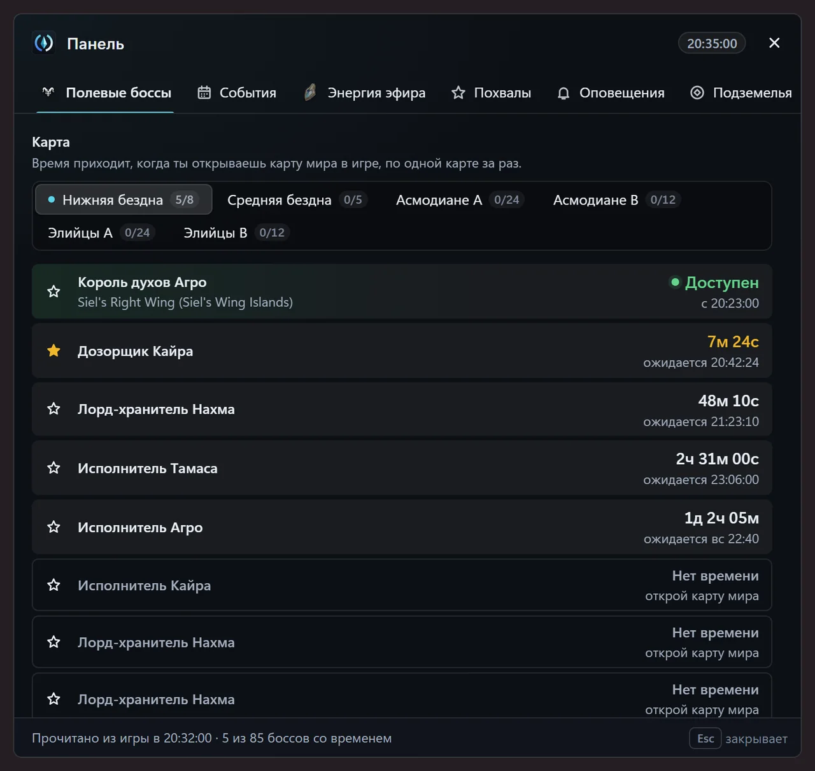The width and height of the screenshot is (815, 771).
Task: Click the с 20:23:00 availability time
Action: pyautogui.click(x=730, y=303)
